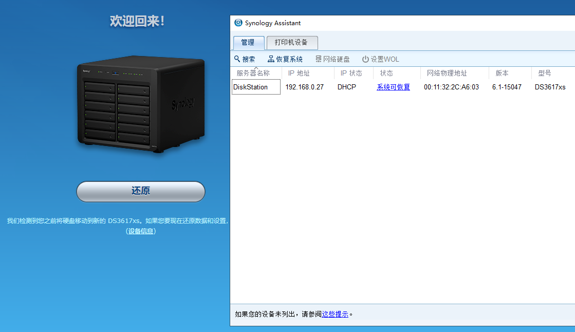575x332 pixels.
Task: Click the DS3617xs model cell
Action: (x=550, y=87)
